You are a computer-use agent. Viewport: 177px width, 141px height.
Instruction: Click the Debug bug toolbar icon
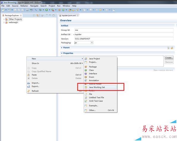40,10
